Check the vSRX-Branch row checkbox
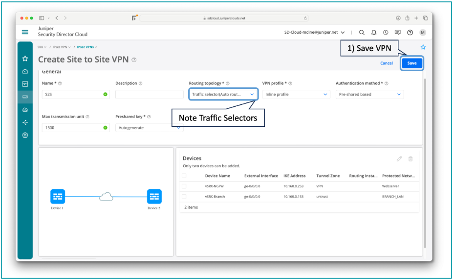Viewport: 454px width, 280px height. [184, 197]
